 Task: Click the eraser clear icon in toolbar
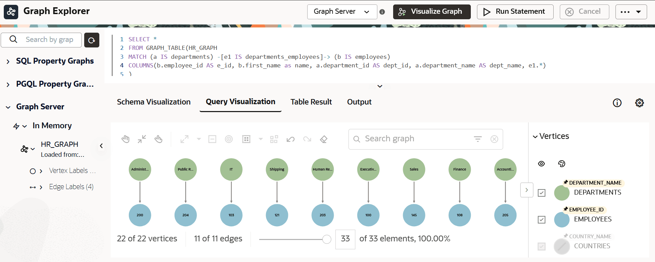(x=324, y=139)
